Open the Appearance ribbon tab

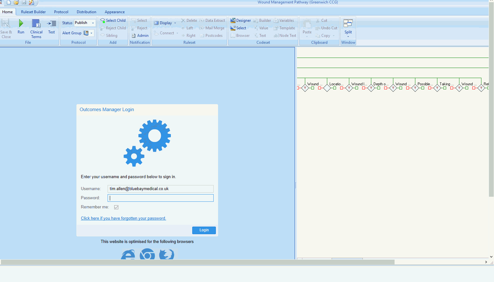point(115,12)
